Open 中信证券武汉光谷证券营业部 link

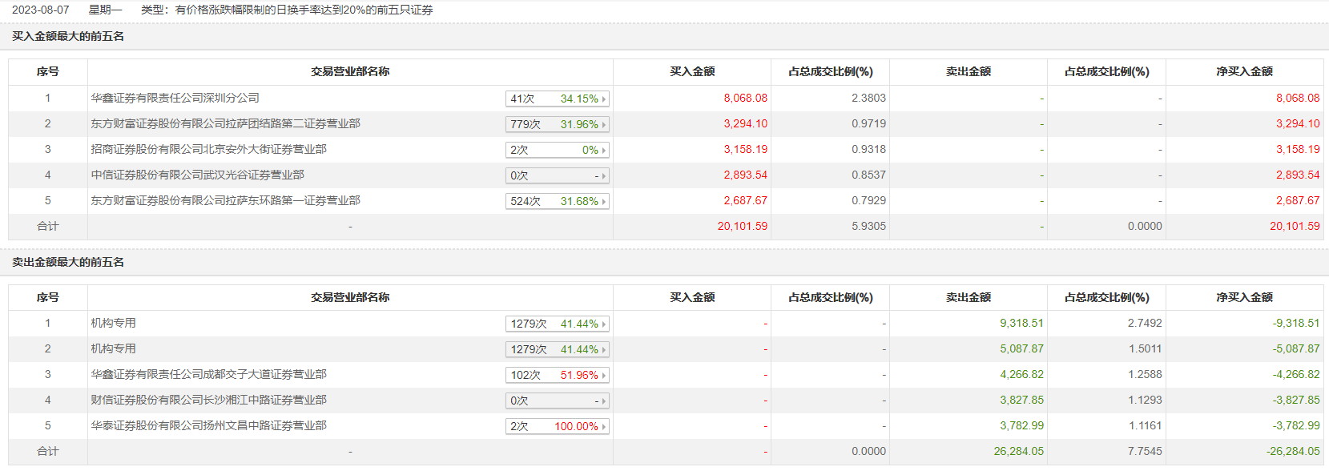pyautogui.click(x=197, y=175)
